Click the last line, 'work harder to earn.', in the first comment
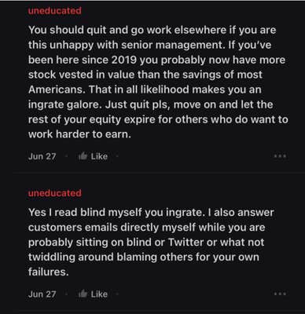Viewport: 305px width, 314px height. [79, 134]
